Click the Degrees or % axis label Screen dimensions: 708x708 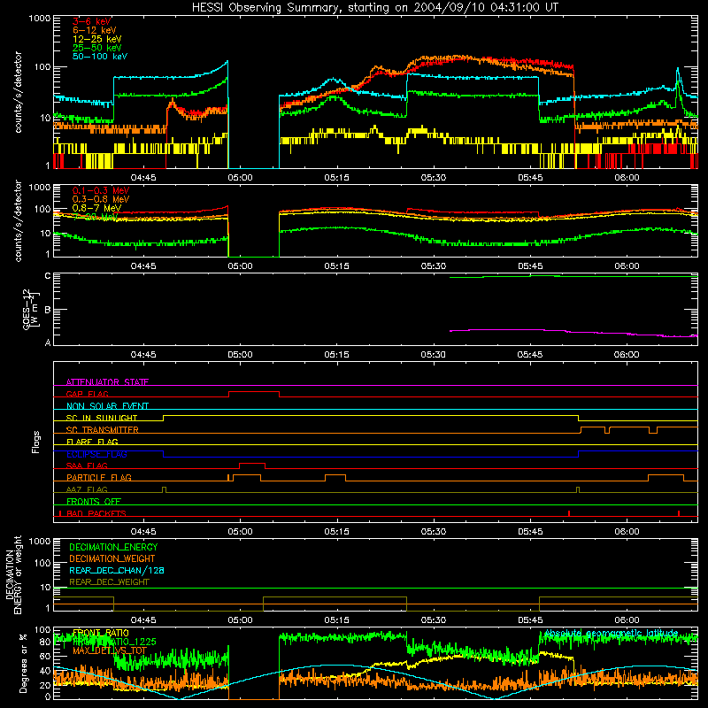(23, 663)
